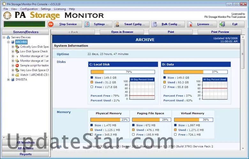Collapse the Servers/Devices root node
Image resolution: width=249 pixels, height=159 pixels.
4,37
